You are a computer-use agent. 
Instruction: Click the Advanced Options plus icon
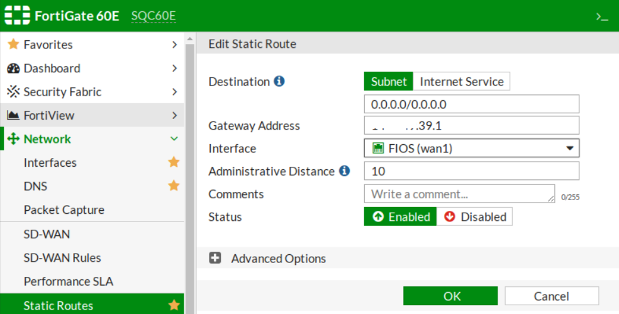coord(215,258)
